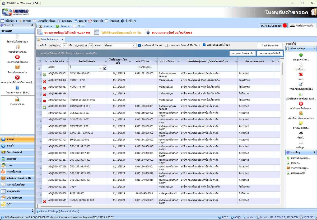Image resolution: width=317 pixels, height=220 pixels.
Task: Toggle แสดงข้อมูลผู้ใช้ทั้งหมด checkbox
Action: [x=204, y=45]
